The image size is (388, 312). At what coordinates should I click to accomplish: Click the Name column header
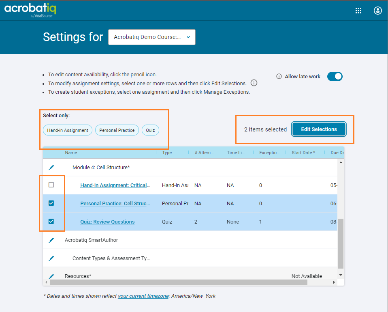[x=71, y=153]
